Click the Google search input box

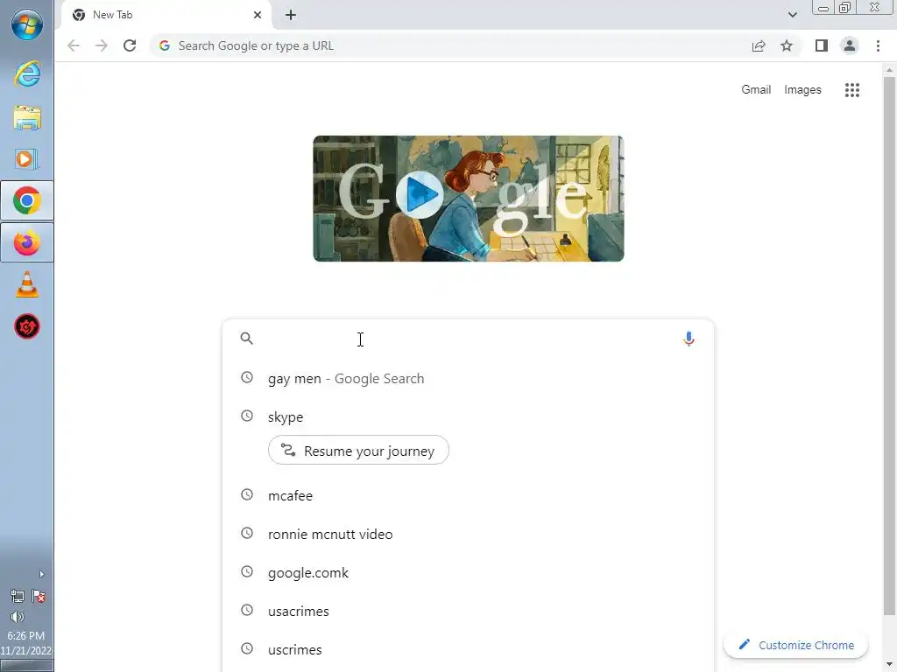(x=468, y=339)
